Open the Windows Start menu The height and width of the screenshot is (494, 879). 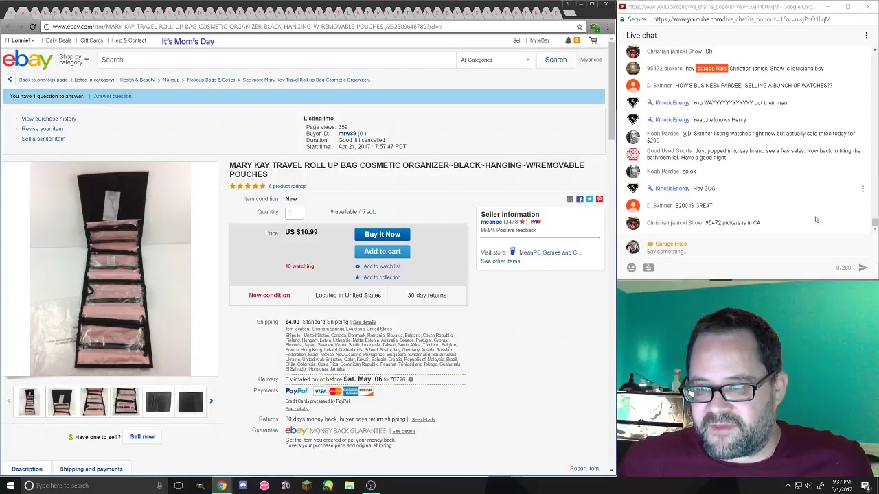pos(10,486)
